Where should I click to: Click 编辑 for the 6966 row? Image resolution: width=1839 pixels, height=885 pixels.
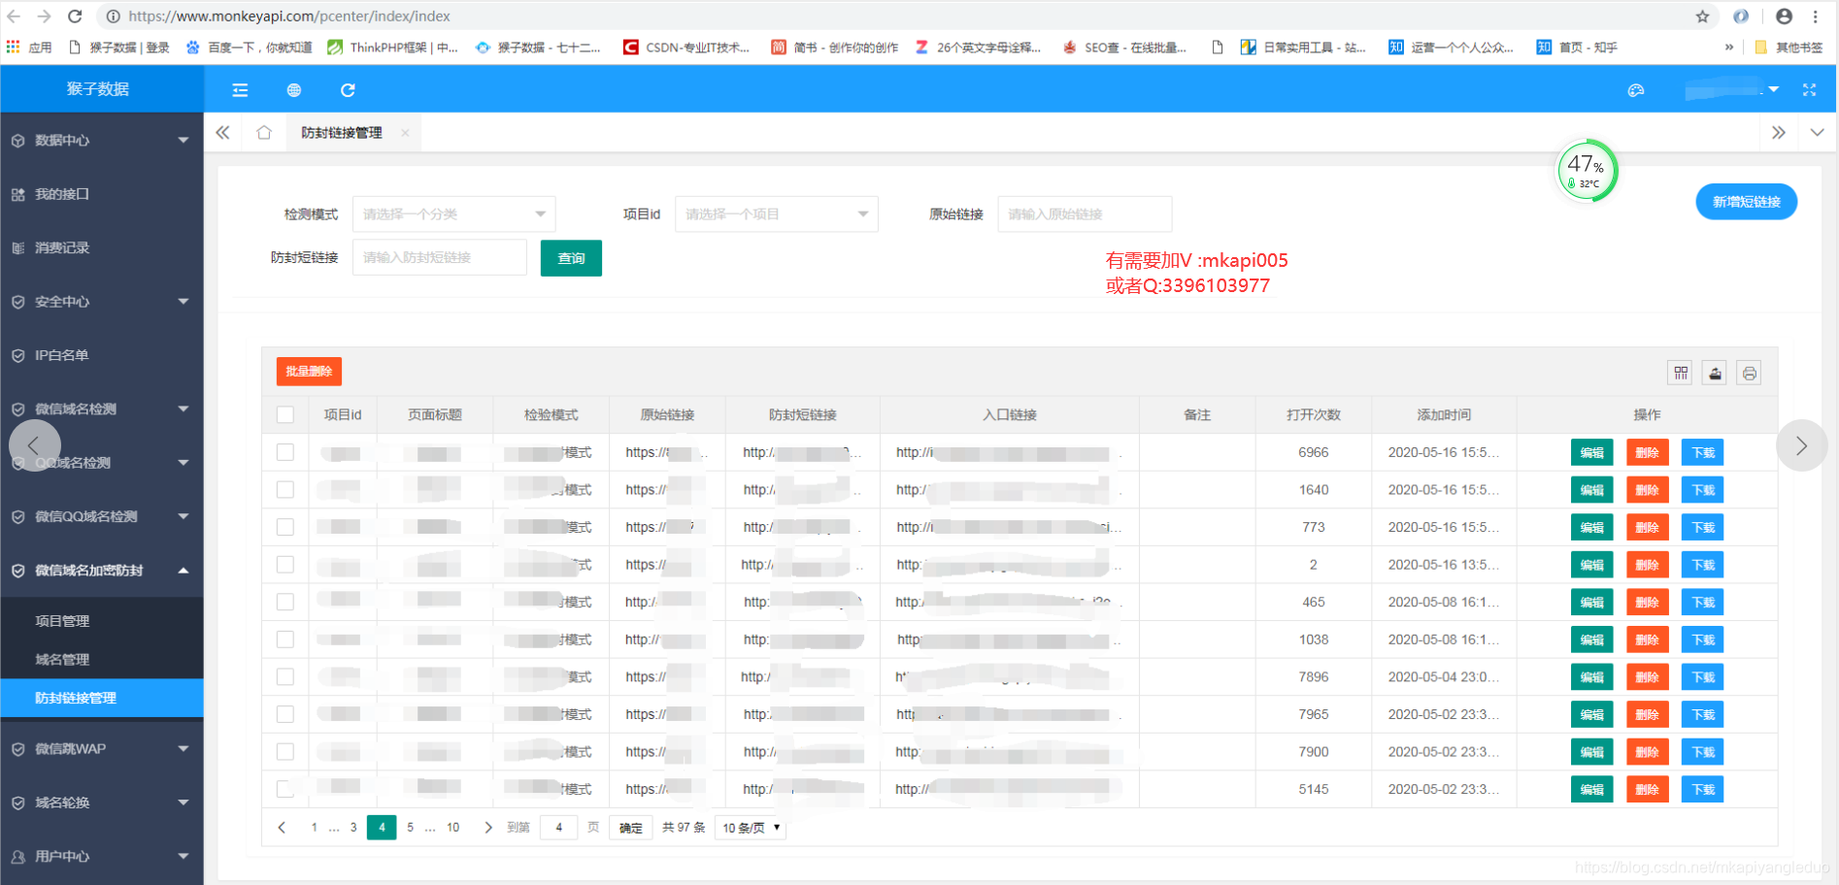[1591, 452]
